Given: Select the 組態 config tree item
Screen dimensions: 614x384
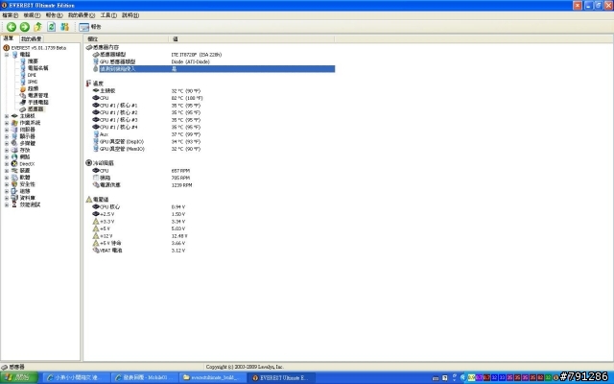Looking at the screenshot, I should [25, 191].
